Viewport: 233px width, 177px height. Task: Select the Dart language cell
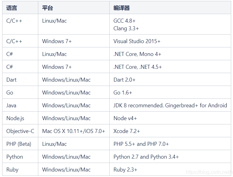[x=11, y=80]
